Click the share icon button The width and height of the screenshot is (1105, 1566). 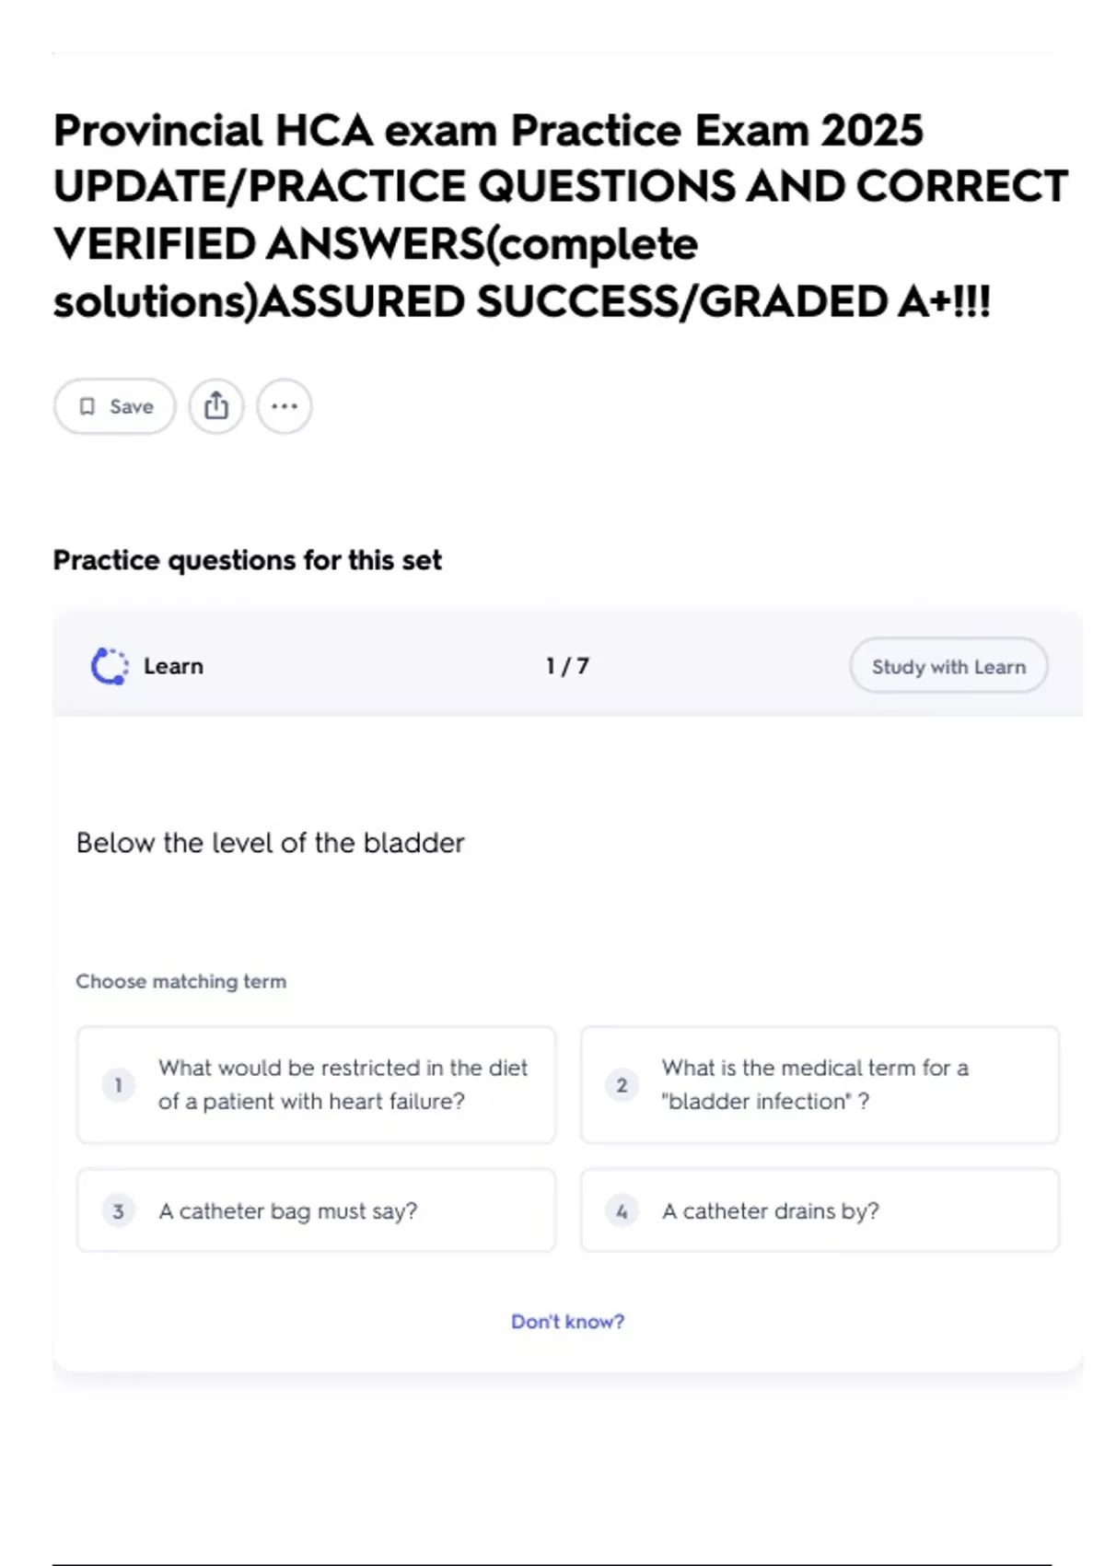(216, 406)
